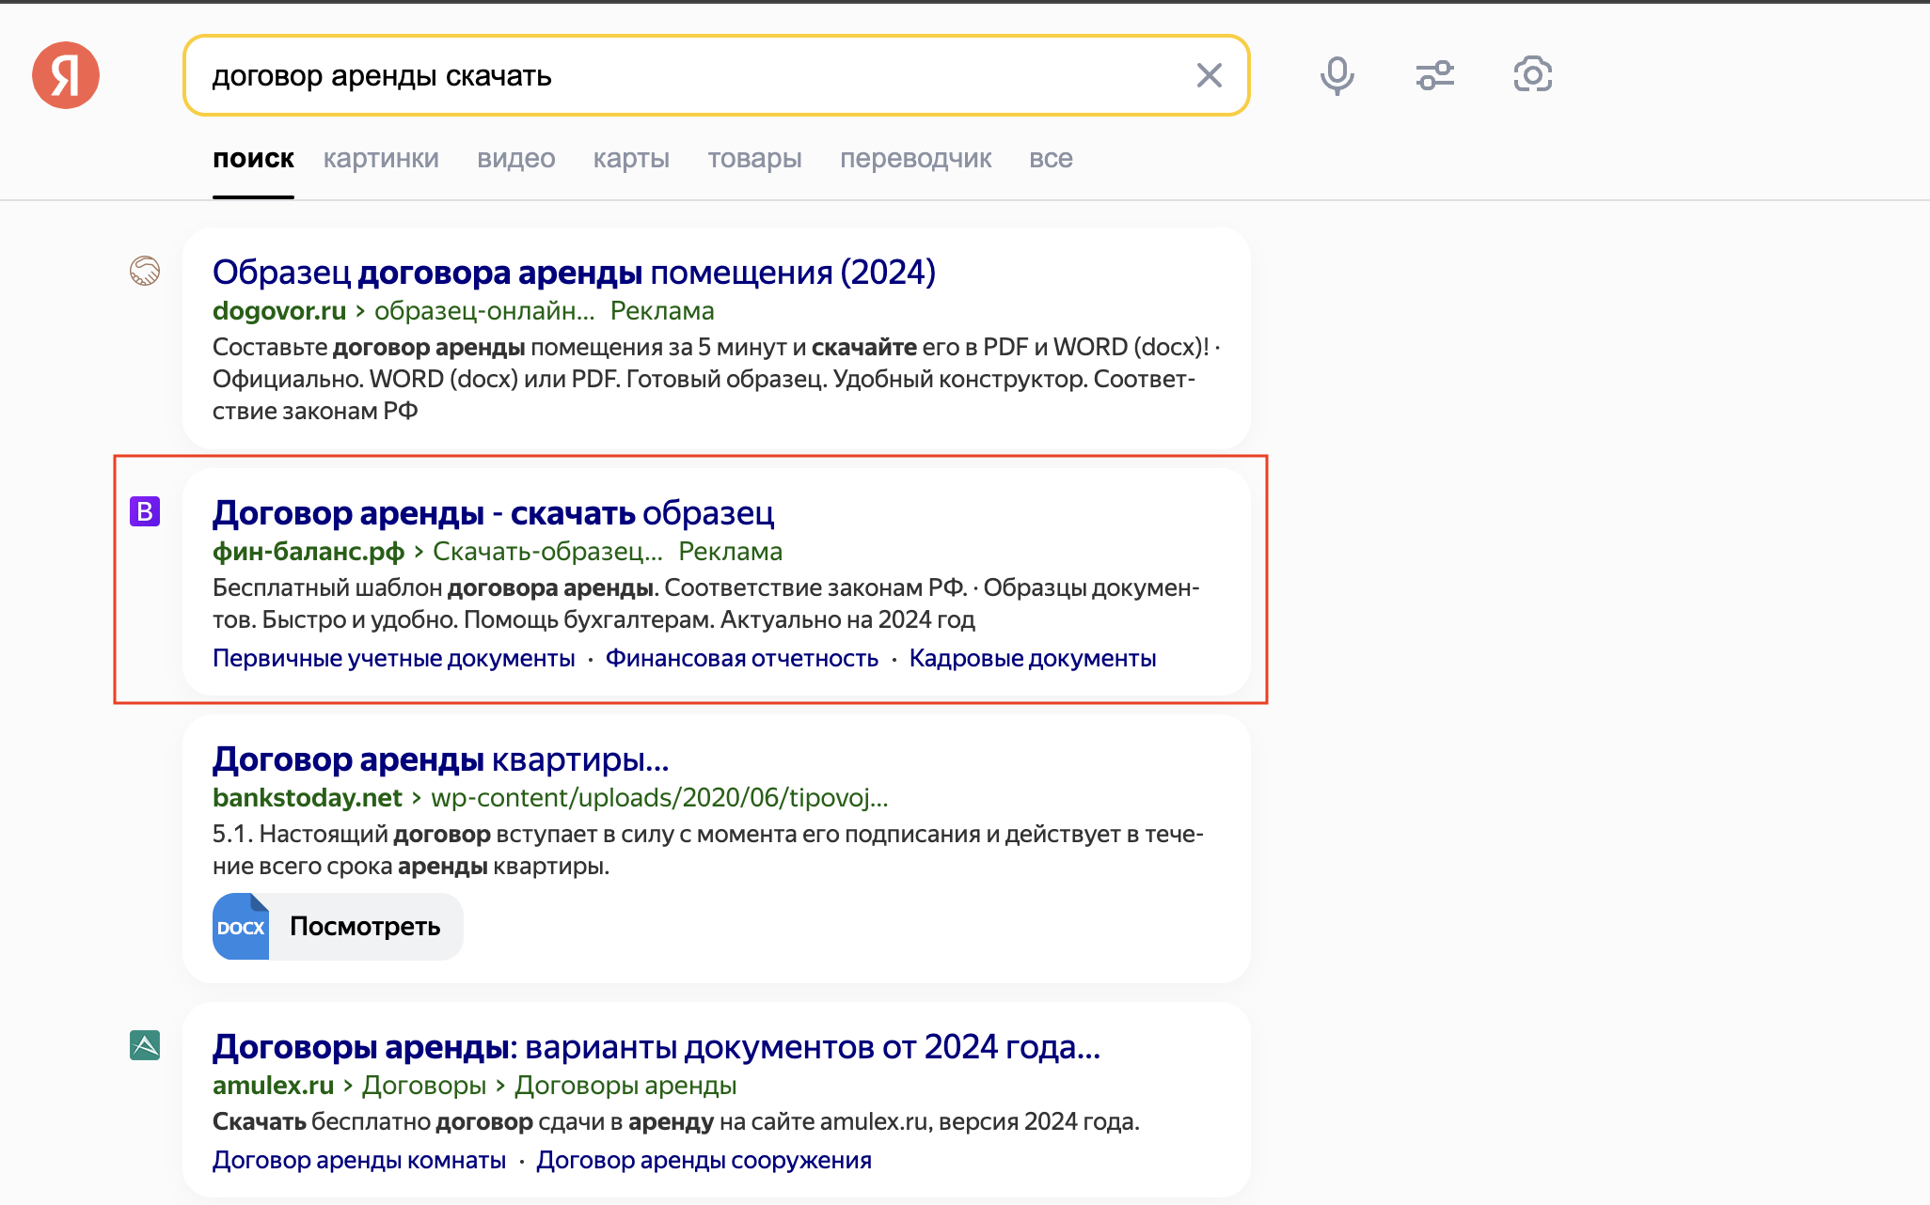Click the DOCX file icon

pos(241,927)
